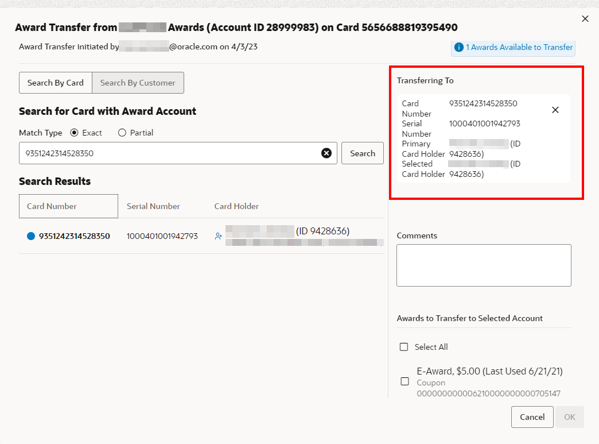
Task: Close the Award Transfer dialog
Action: [585, 19]
